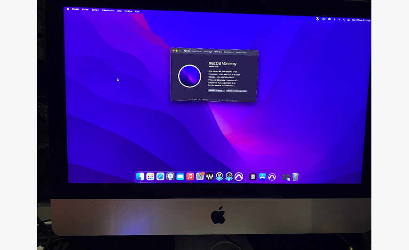Click the blue diamond status icon in the menu bar
Image resolution: width=409 pixels, height=250 pixels.
pos(323,19)
